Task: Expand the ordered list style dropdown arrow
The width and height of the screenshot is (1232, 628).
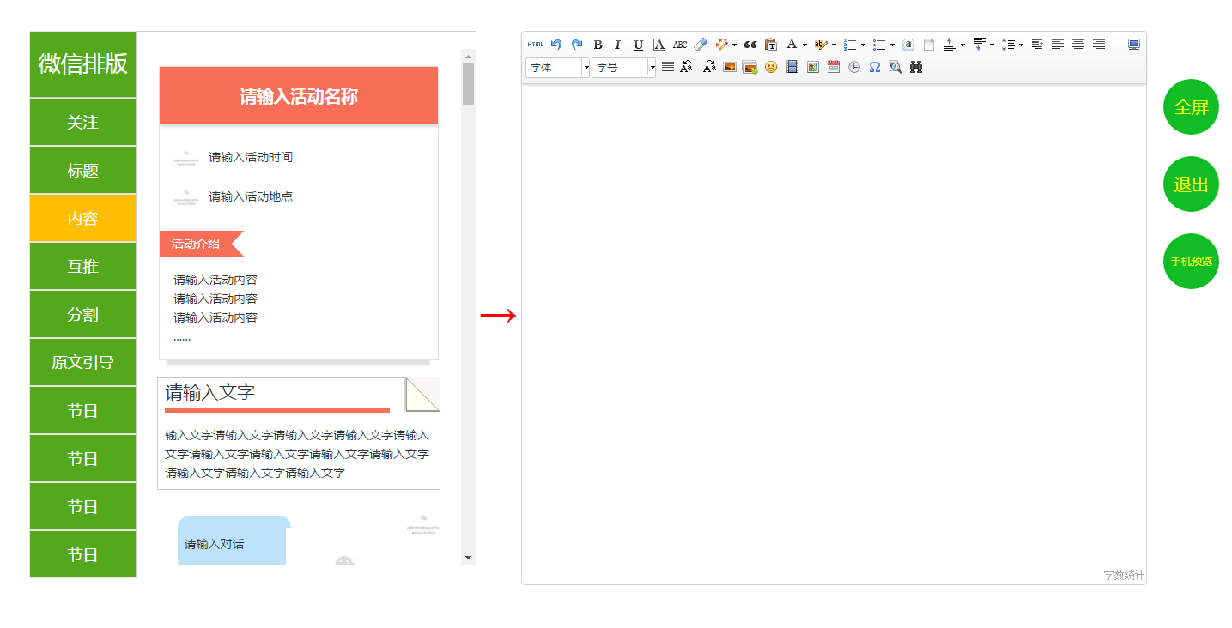Action: tap(863, 45)
